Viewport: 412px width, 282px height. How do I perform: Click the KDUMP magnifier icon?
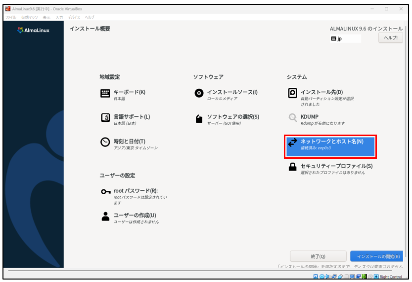tap(293, 118)
